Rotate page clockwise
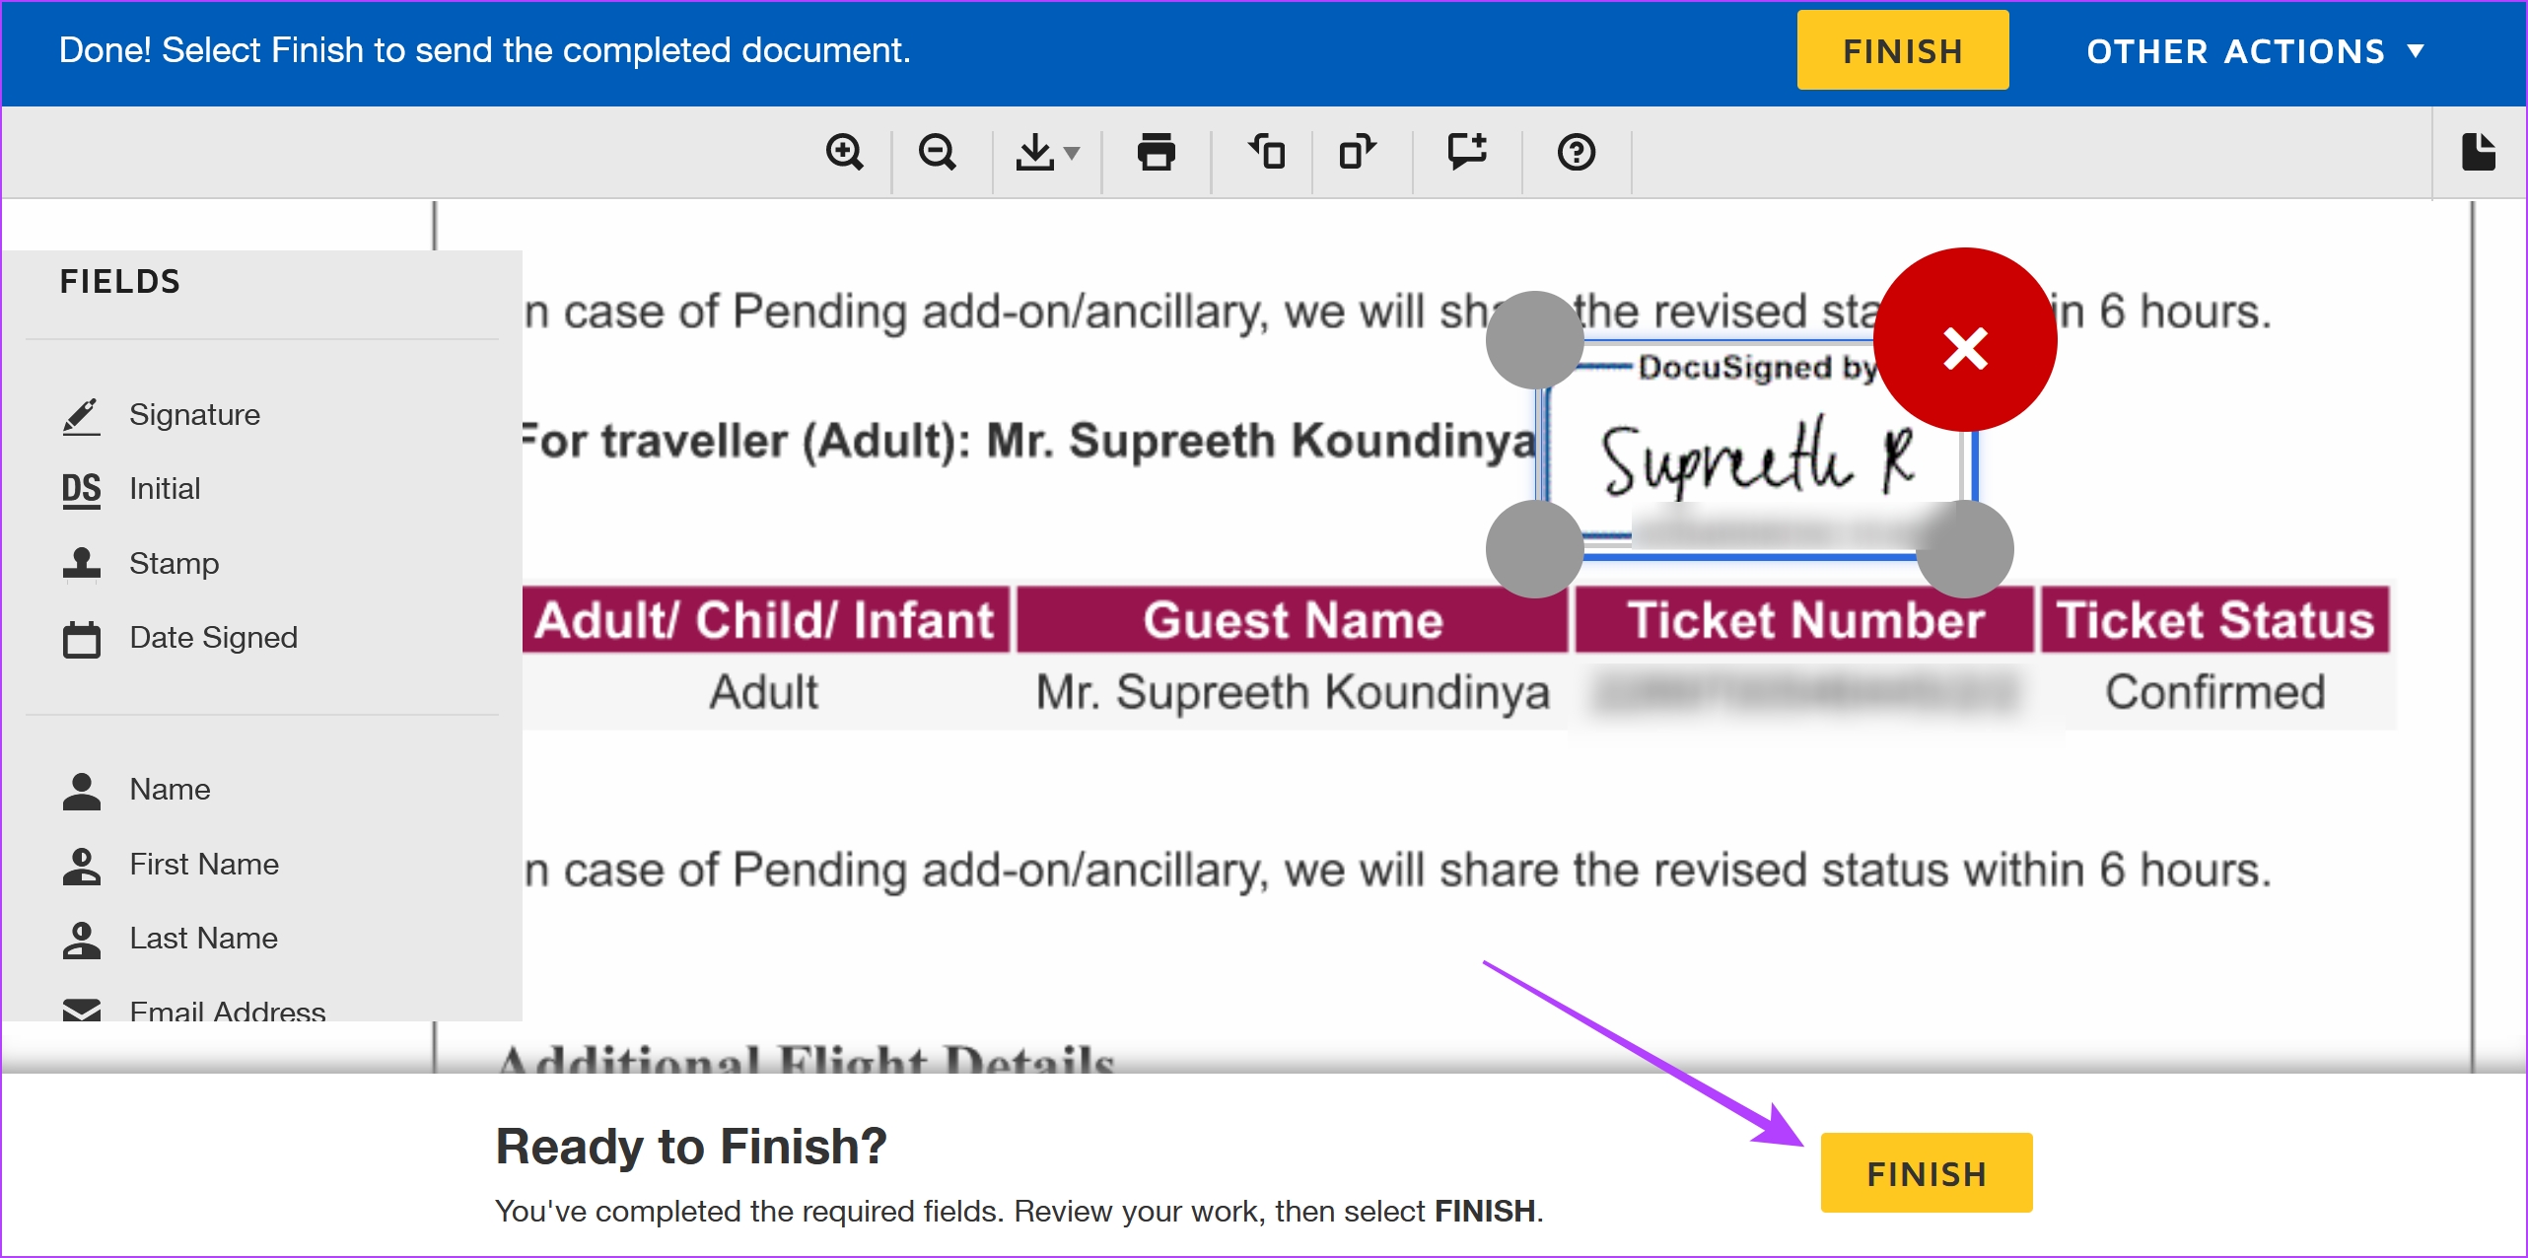Screen dimensions: 2528x1258 click(1358, 153)
